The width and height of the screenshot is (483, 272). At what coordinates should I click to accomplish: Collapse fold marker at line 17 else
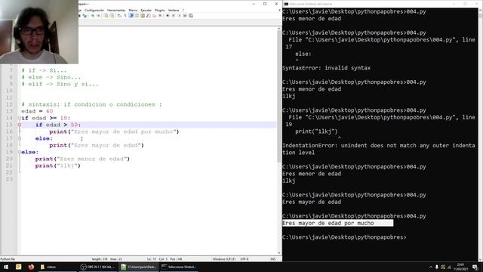pos(20,138)
